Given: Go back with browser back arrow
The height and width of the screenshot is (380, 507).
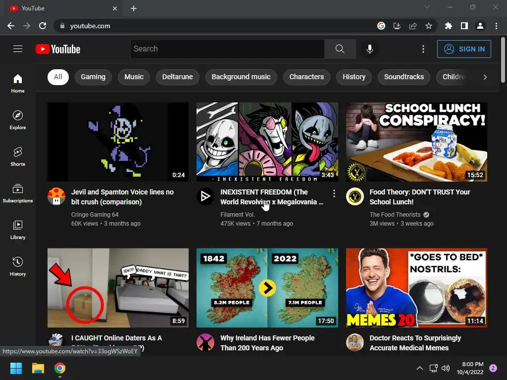Looking at the screenshot, I should click(x=11, y=26).
